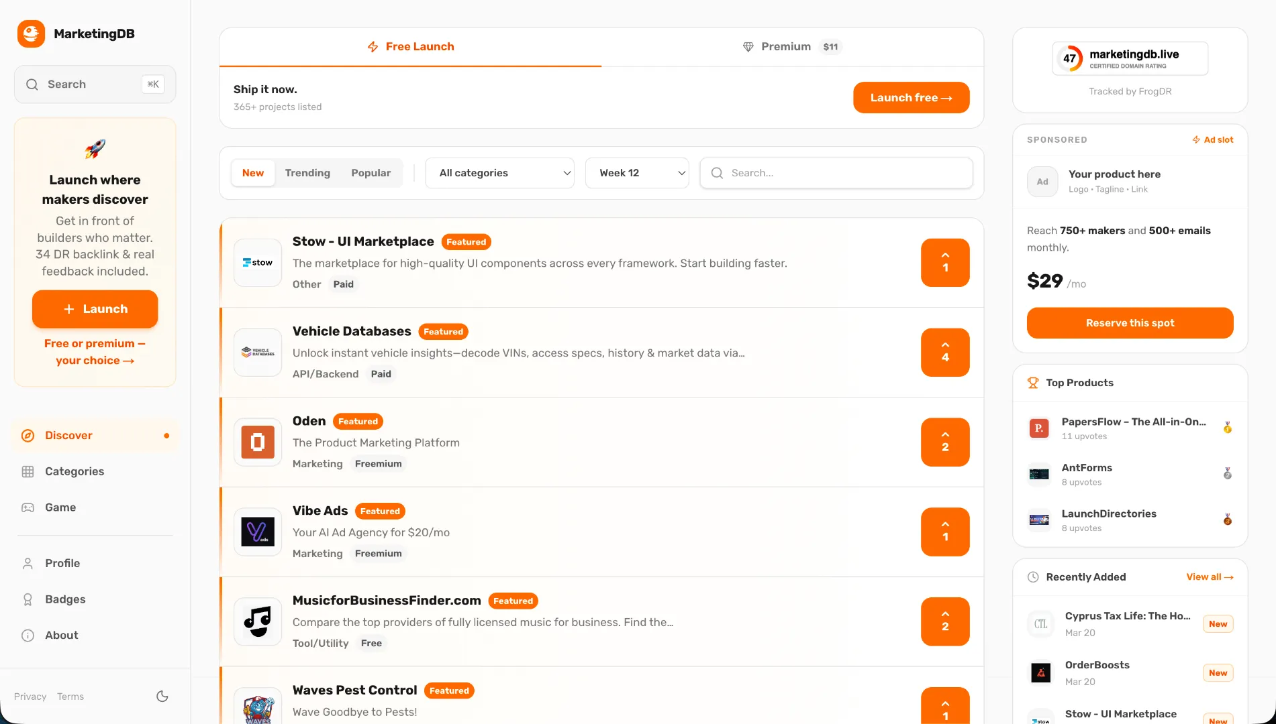Viewport: 1276px width, 724px height.
Task: View your Badges
Action: [x=64, y=599]
